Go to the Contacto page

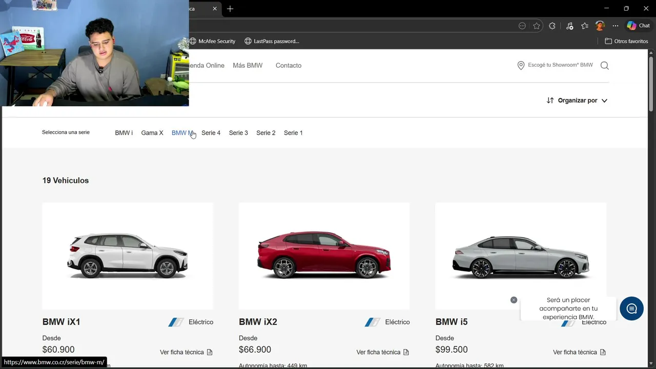289,65
